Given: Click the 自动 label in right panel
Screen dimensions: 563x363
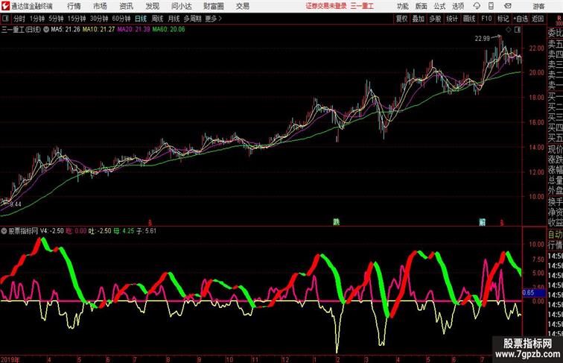Looking at the screenshot, I should [x=555, y=234].
